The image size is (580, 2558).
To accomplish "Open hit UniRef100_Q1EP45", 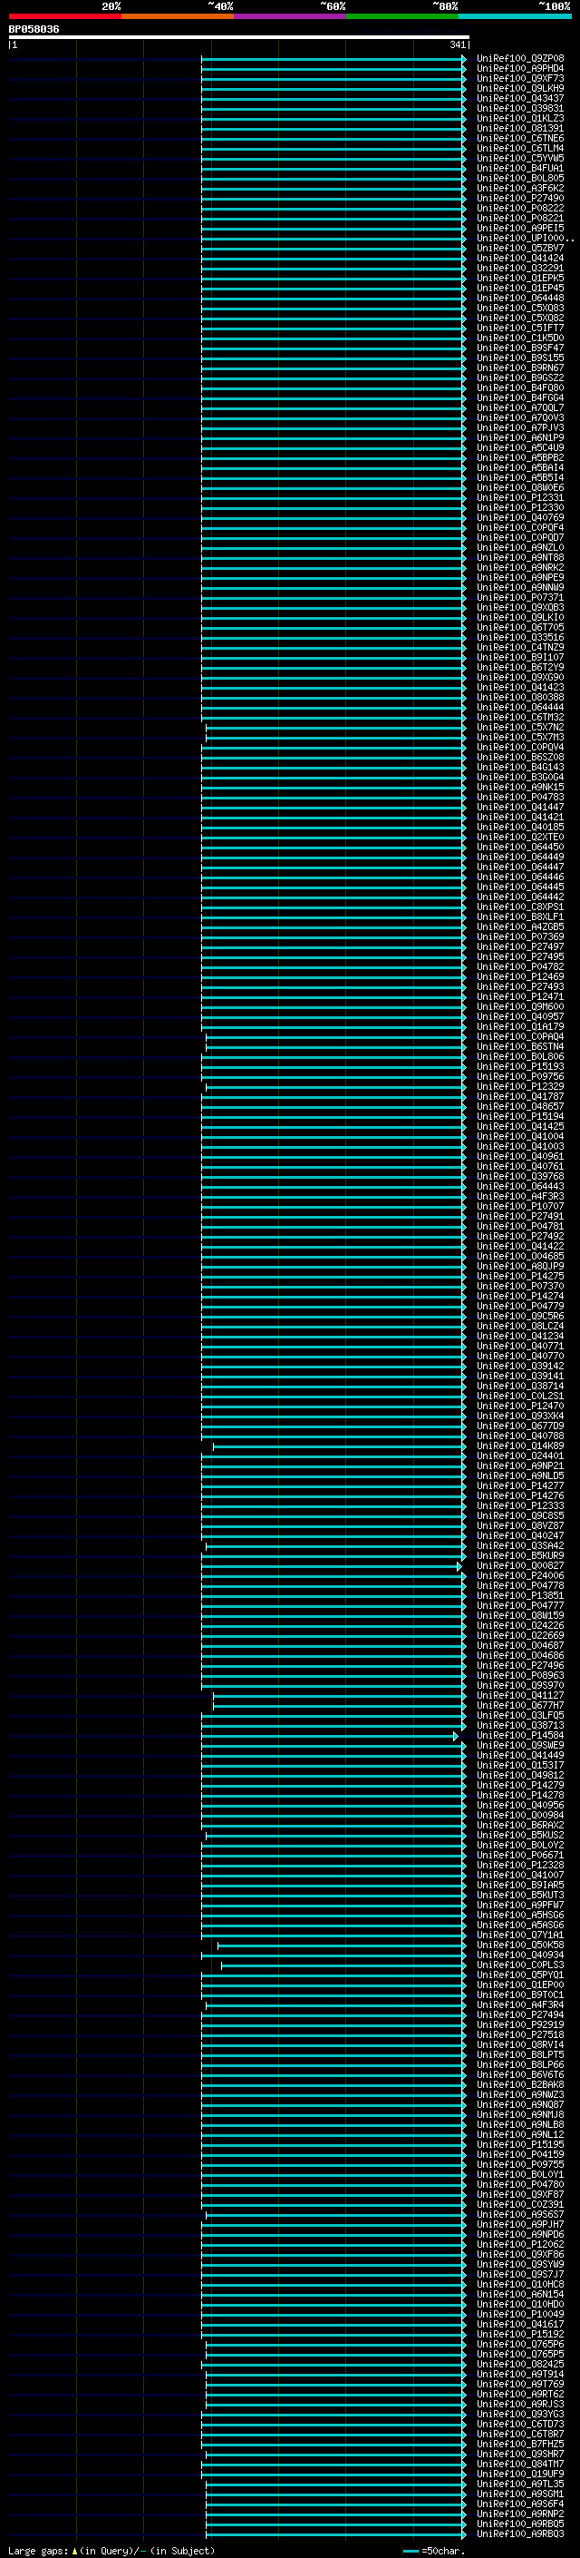I will pos(519,288).
